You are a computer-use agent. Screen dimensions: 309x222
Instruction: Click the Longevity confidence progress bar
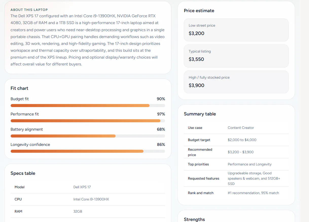tap(88, 151)
